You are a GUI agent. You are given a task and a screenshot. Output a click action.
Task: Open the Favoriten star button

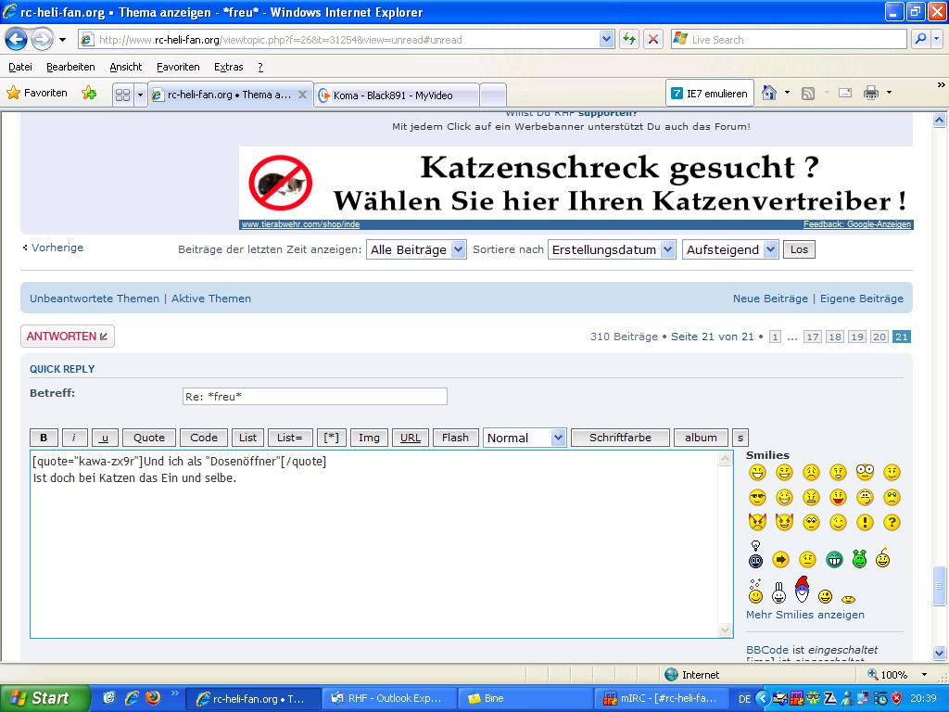37,93
